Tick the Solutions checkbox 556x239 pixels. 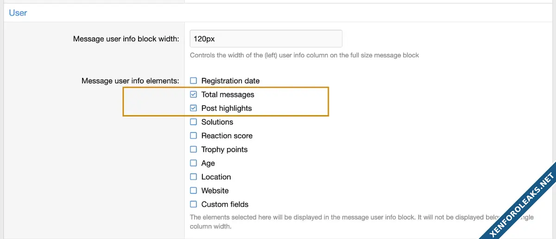194,122
